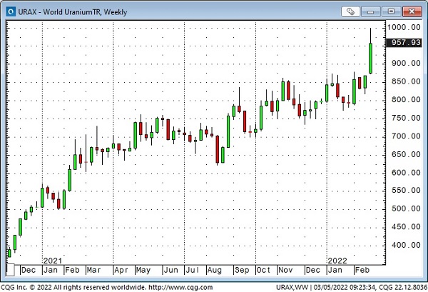The width and height of the screenshot is (428, 292).
Task: Click the white box left of Dec on time axis
Action: pos(10,270)
